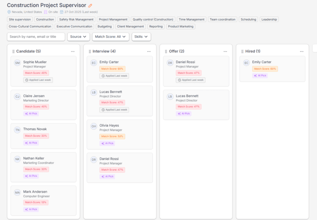
Task: Click the Team coordination skill tag
Action: pos(222,19)
